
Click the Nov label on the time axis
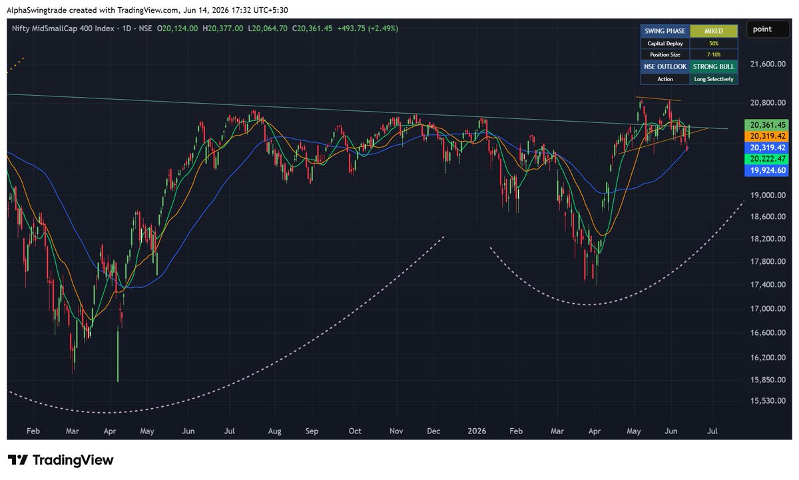396,431
